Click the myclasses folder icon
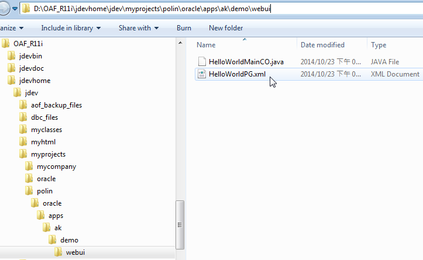423x260 pixels. pos(23,130)
